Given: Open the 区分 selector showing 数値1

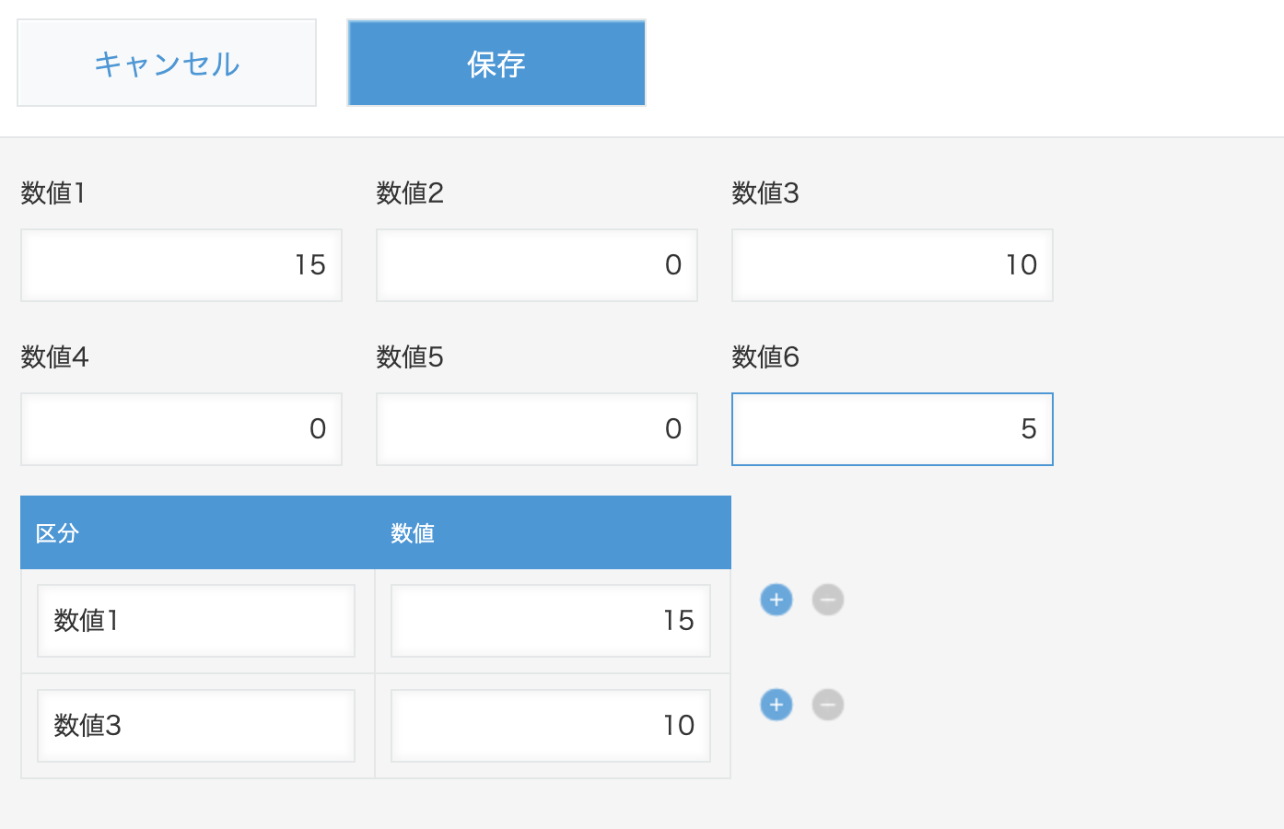Looking at the screenshot, I should pos(195,620).
